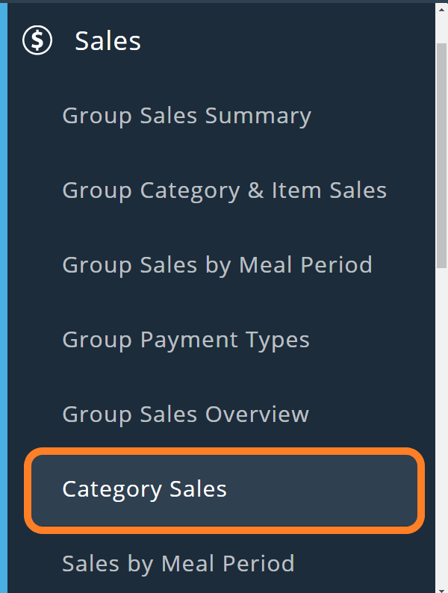Choose the first report listed under Sales
The width and height of the screenshot is (448, 593).
click(187, 116)
